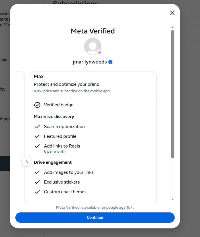This screenshot has width=200, height=237.
Task: Click the checkmark for Add links to Reels
Action: coord(37,146)
